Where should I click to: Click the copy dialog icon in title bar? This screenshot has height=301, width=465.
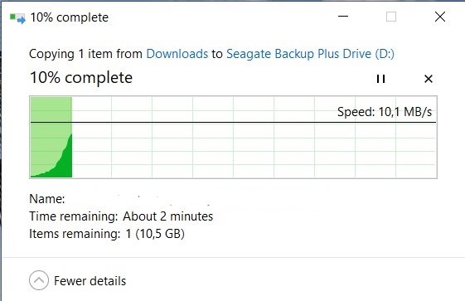(17, 18)
